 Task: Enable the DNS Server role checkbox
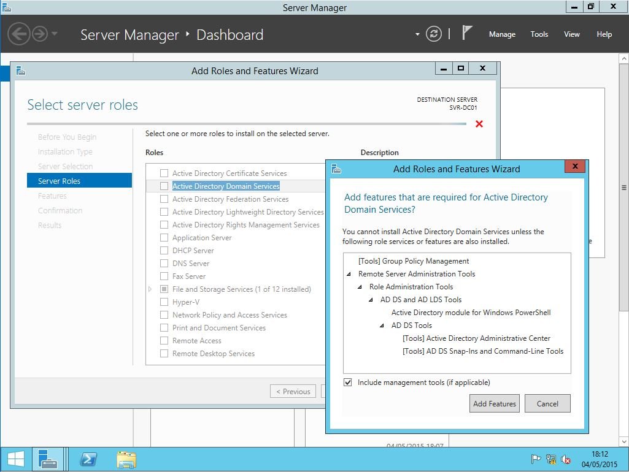[164, 264]
